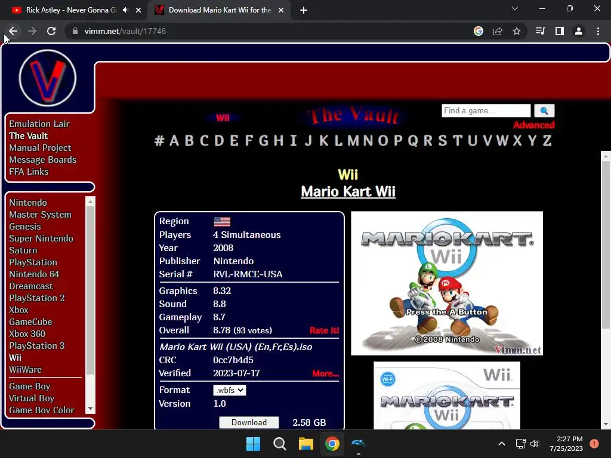Open the .wbfs format dropdown
Viewport: 611px width, 458px height.
(x=230, y=390)
